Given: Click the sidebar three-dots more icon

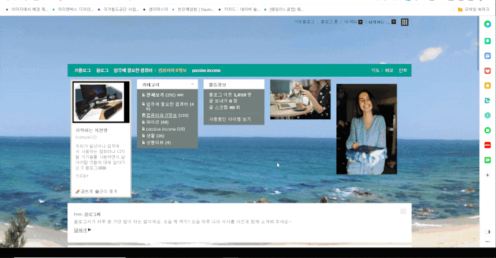Looking at the screenshot, I should (487, 242).
